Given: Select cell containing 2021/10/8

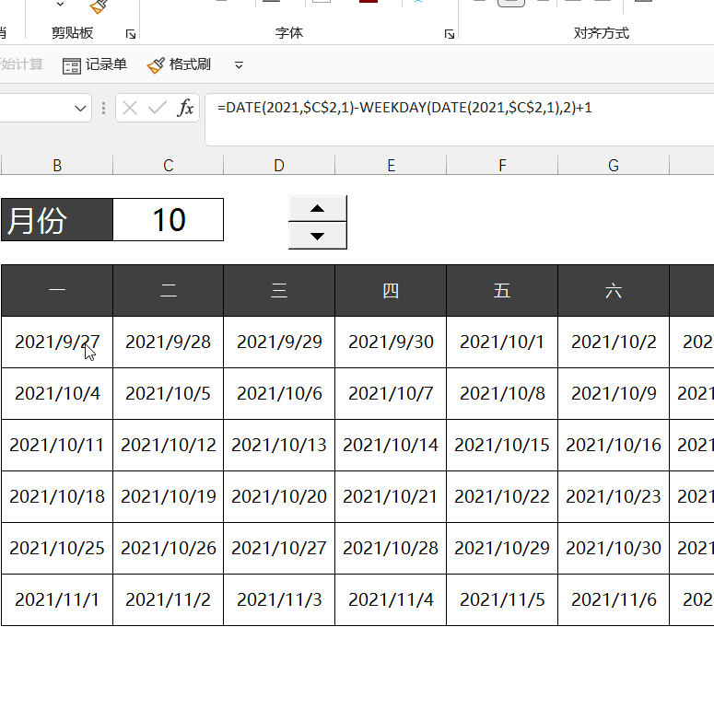Looking at the screenshot, I should 502,393.
